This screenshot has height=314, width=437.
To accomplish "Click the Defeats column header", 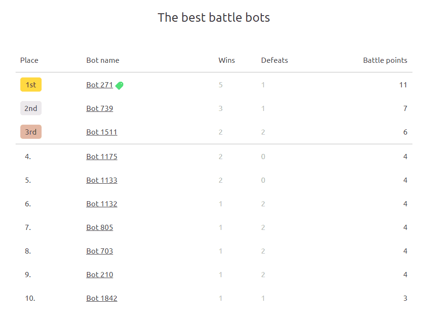I will pos(274,60).
